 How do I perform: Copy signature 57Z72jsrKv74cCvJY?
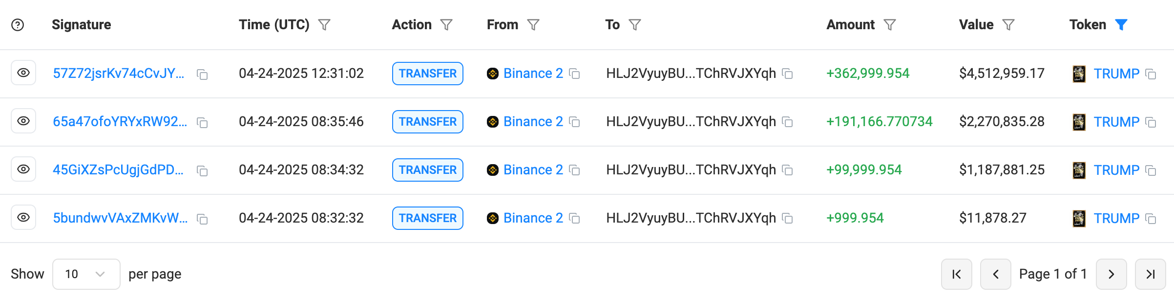[x=202, y=74]
